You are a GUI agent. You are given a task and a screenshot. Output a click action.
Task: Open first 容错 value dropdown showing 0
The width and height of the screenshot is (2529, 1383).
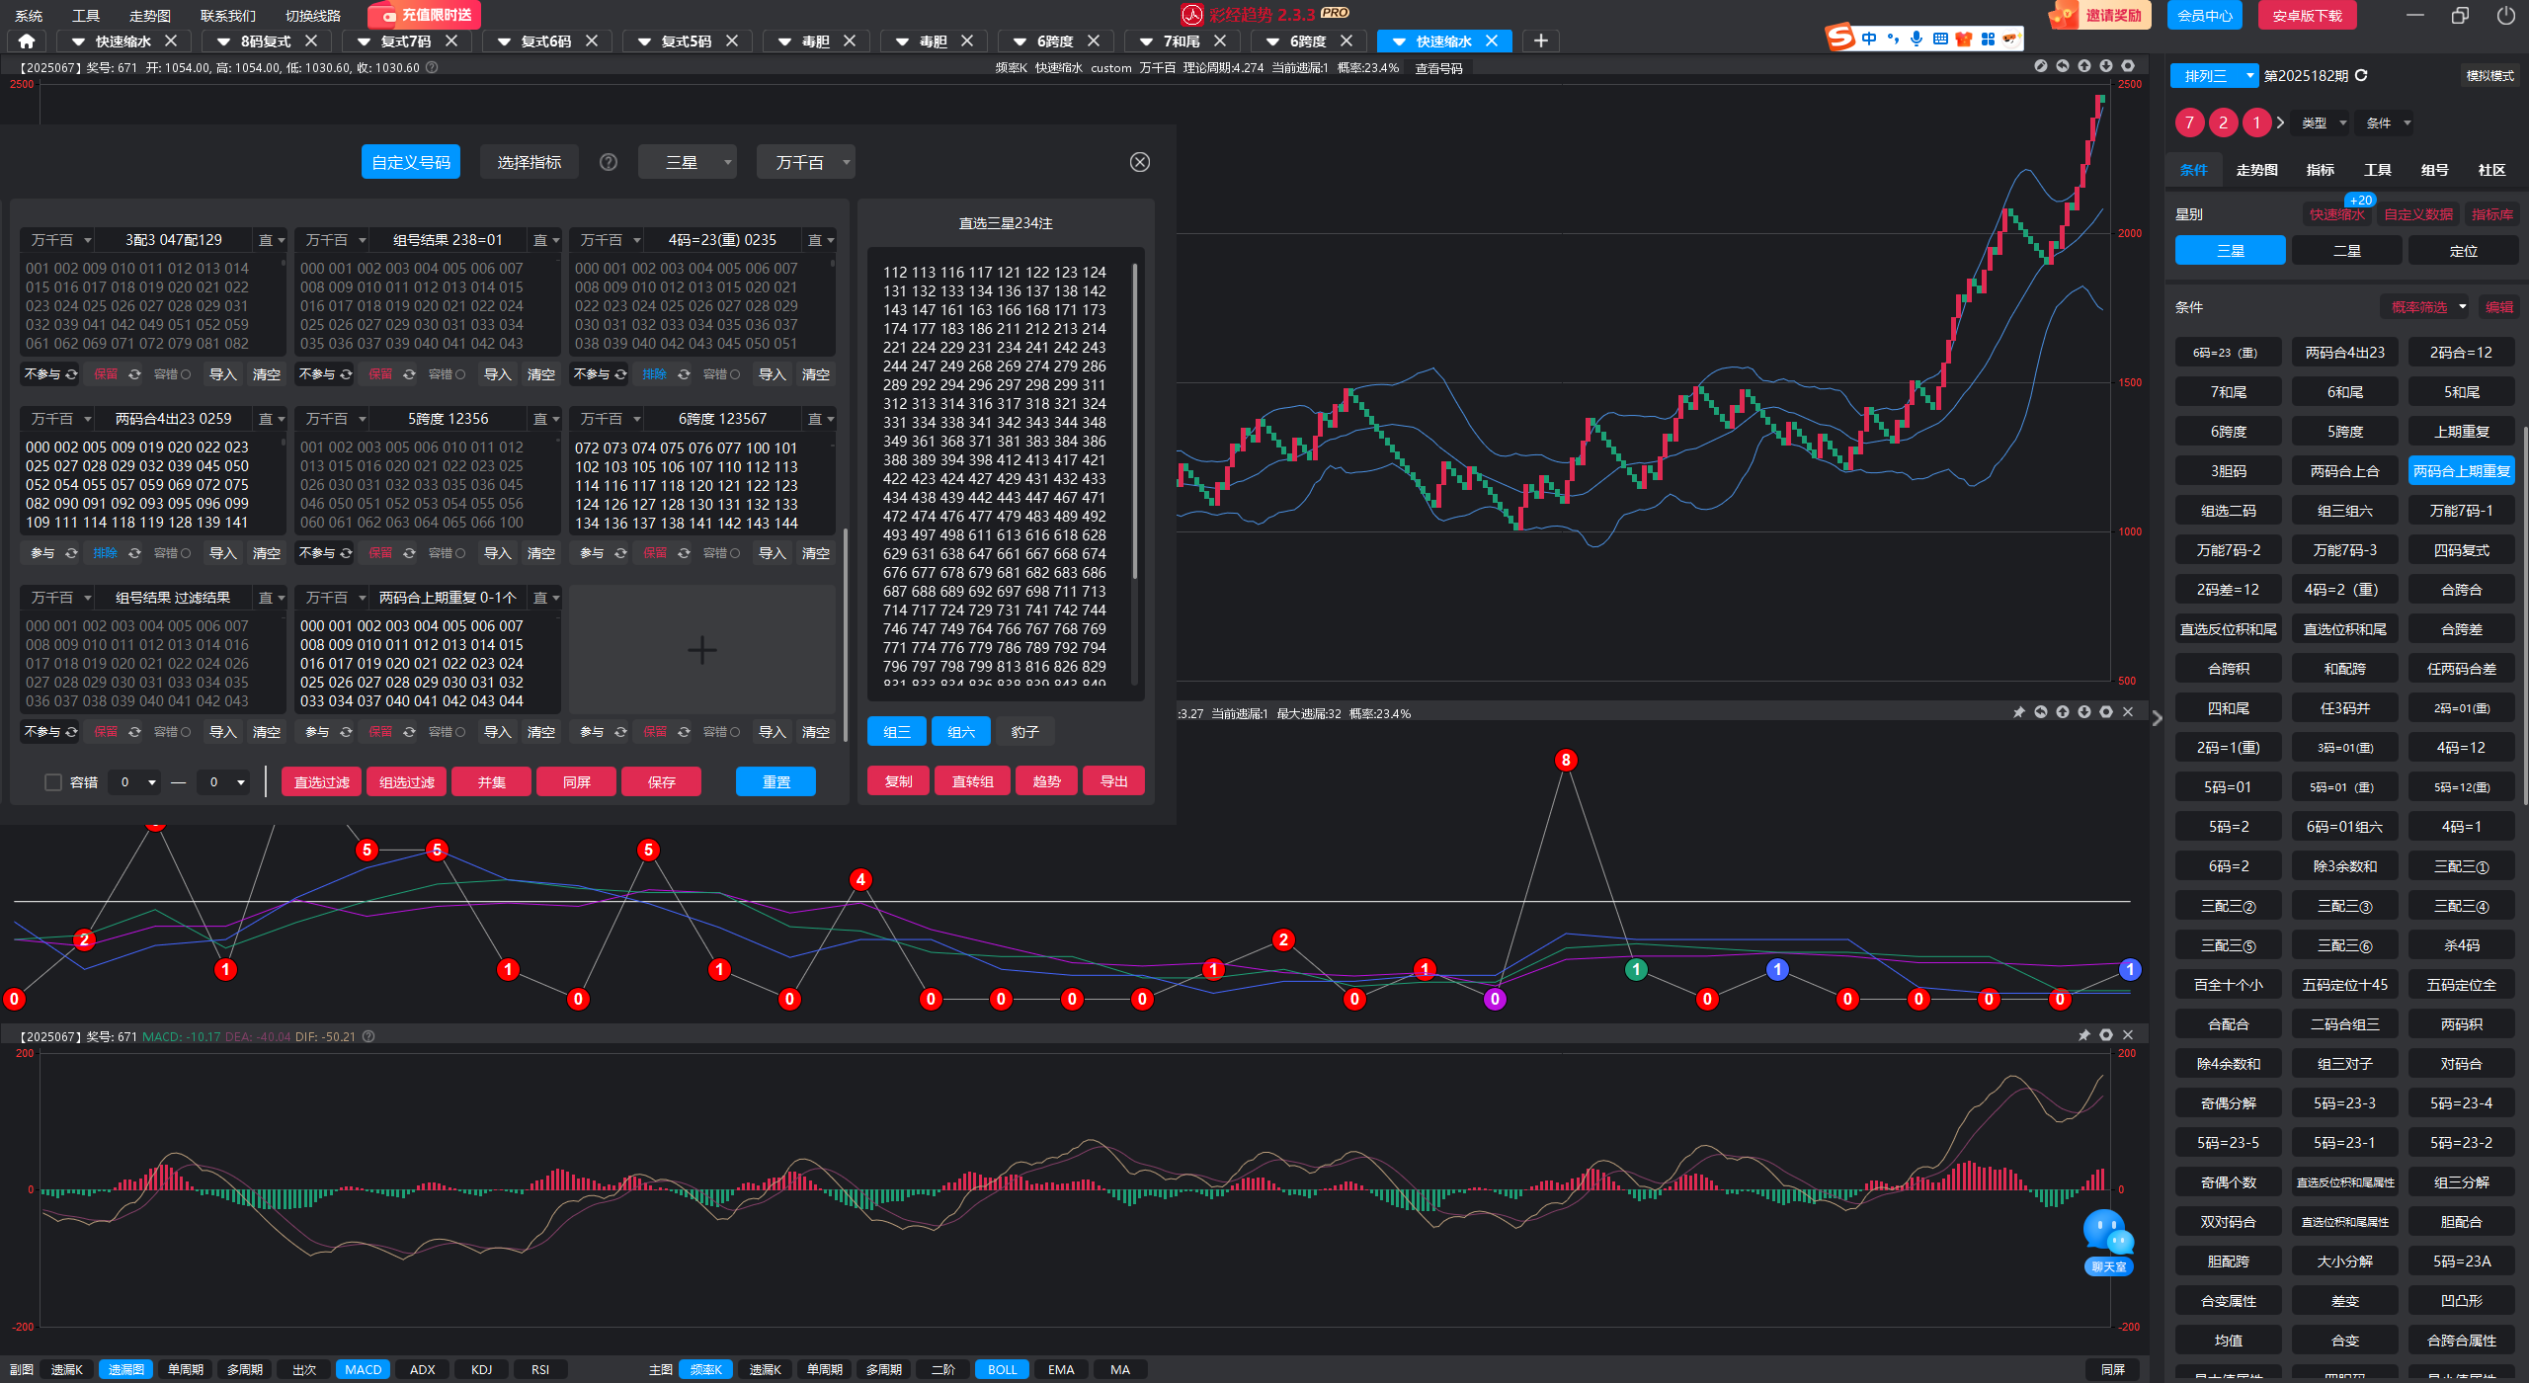(x=136, y=782)
